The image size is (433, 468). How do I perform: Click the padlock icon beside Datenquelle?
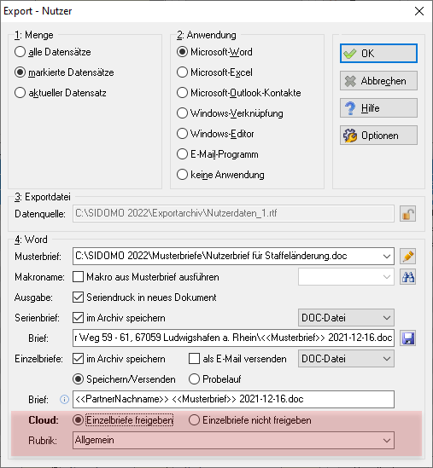408,214
